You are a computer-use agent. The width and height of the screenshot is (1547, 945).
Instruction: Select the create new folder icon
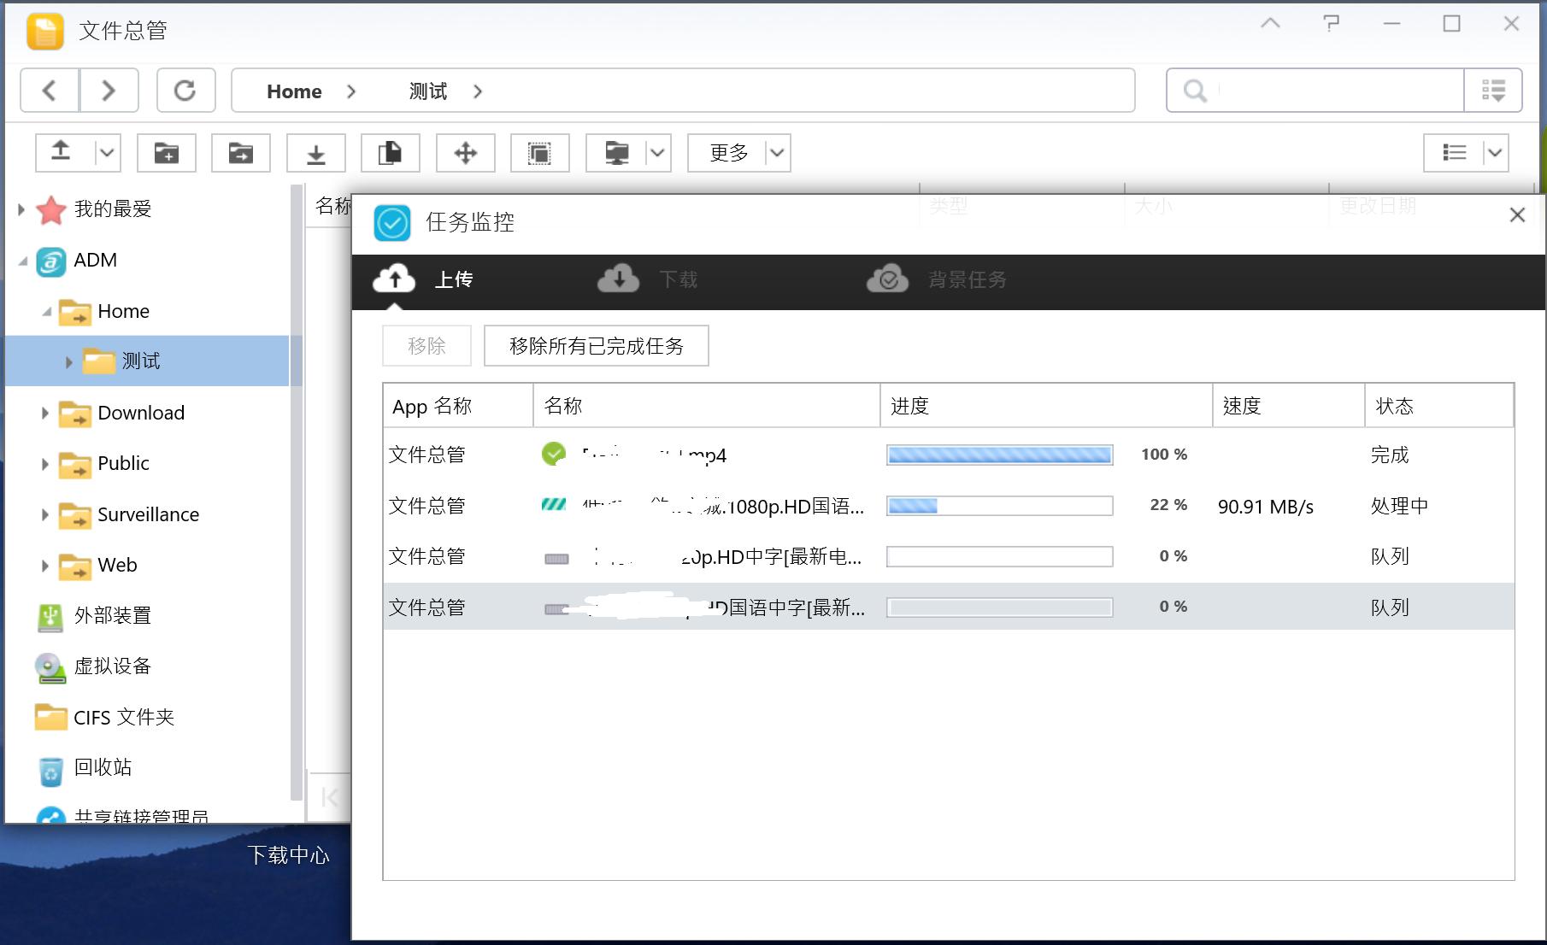(167, 153)
